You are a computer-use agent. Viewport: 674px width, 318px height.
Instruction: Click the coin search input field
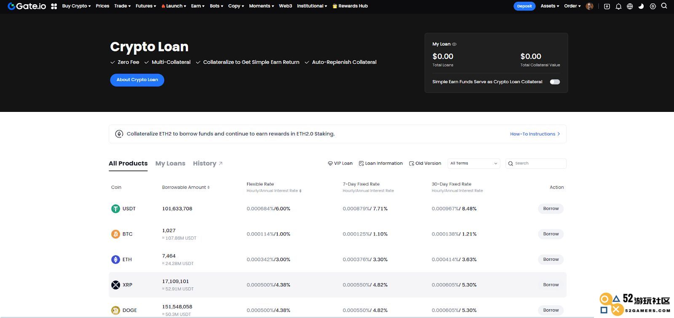(536, 163)
